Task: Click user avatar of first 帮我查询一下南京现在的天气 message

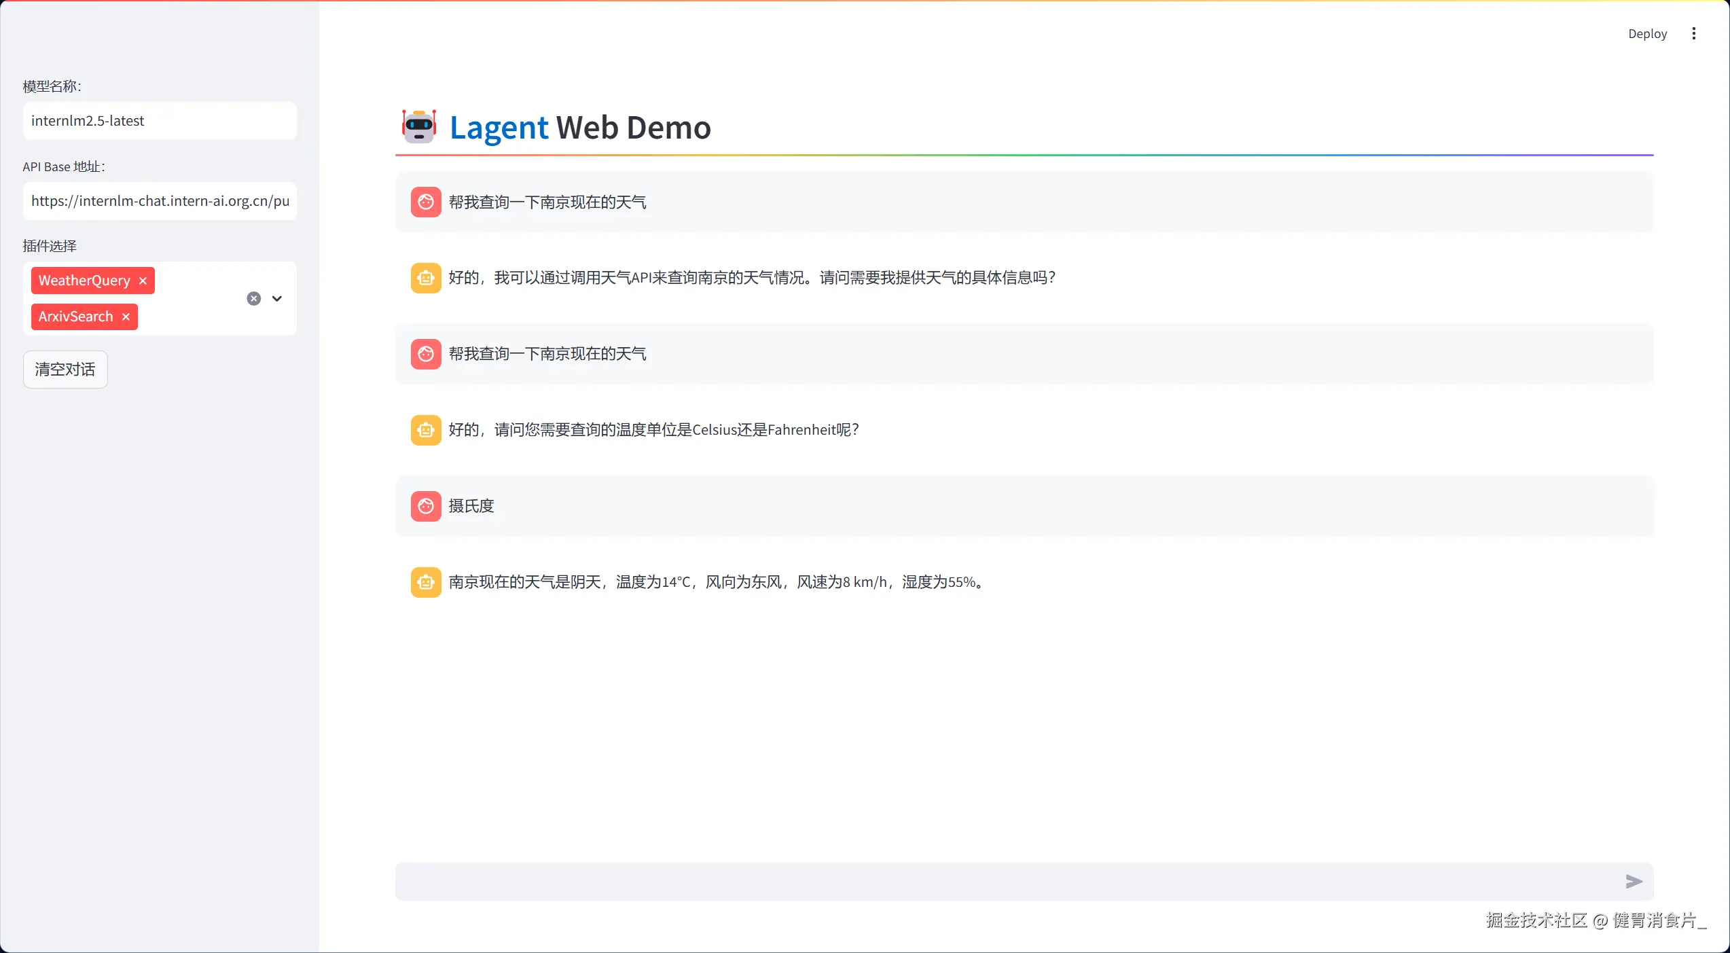Action: click(426, 202)
